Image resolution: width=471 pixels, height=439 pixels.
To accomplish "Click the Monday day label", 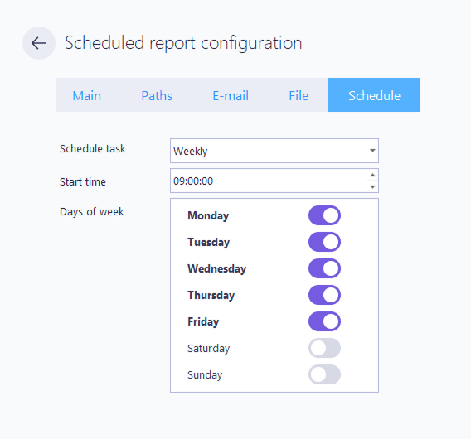I will (208, 215).
